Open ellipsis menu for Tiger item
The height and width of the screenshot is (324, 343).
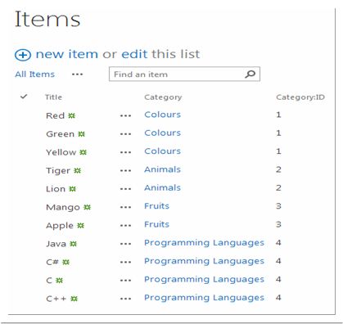click(125, 171)
